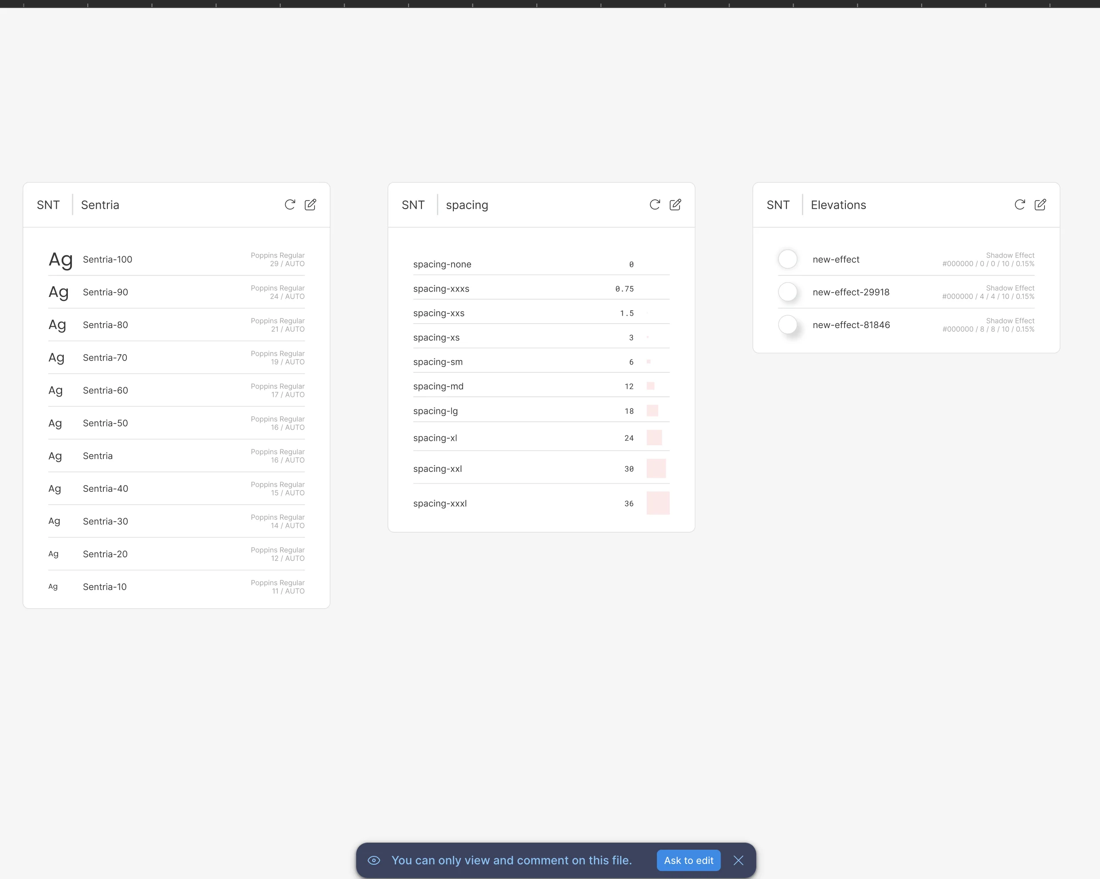
Task: Select the new-effect-81846 label text
Action: pyautogui.click(x=851, y=325)
